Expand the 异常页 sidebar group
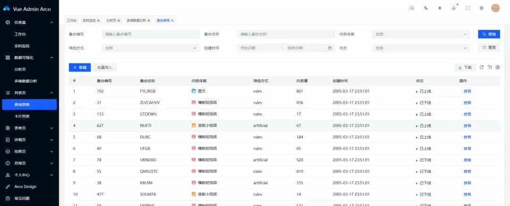The height and width of the screenshot is (206, 510). (x=52, y=163)
